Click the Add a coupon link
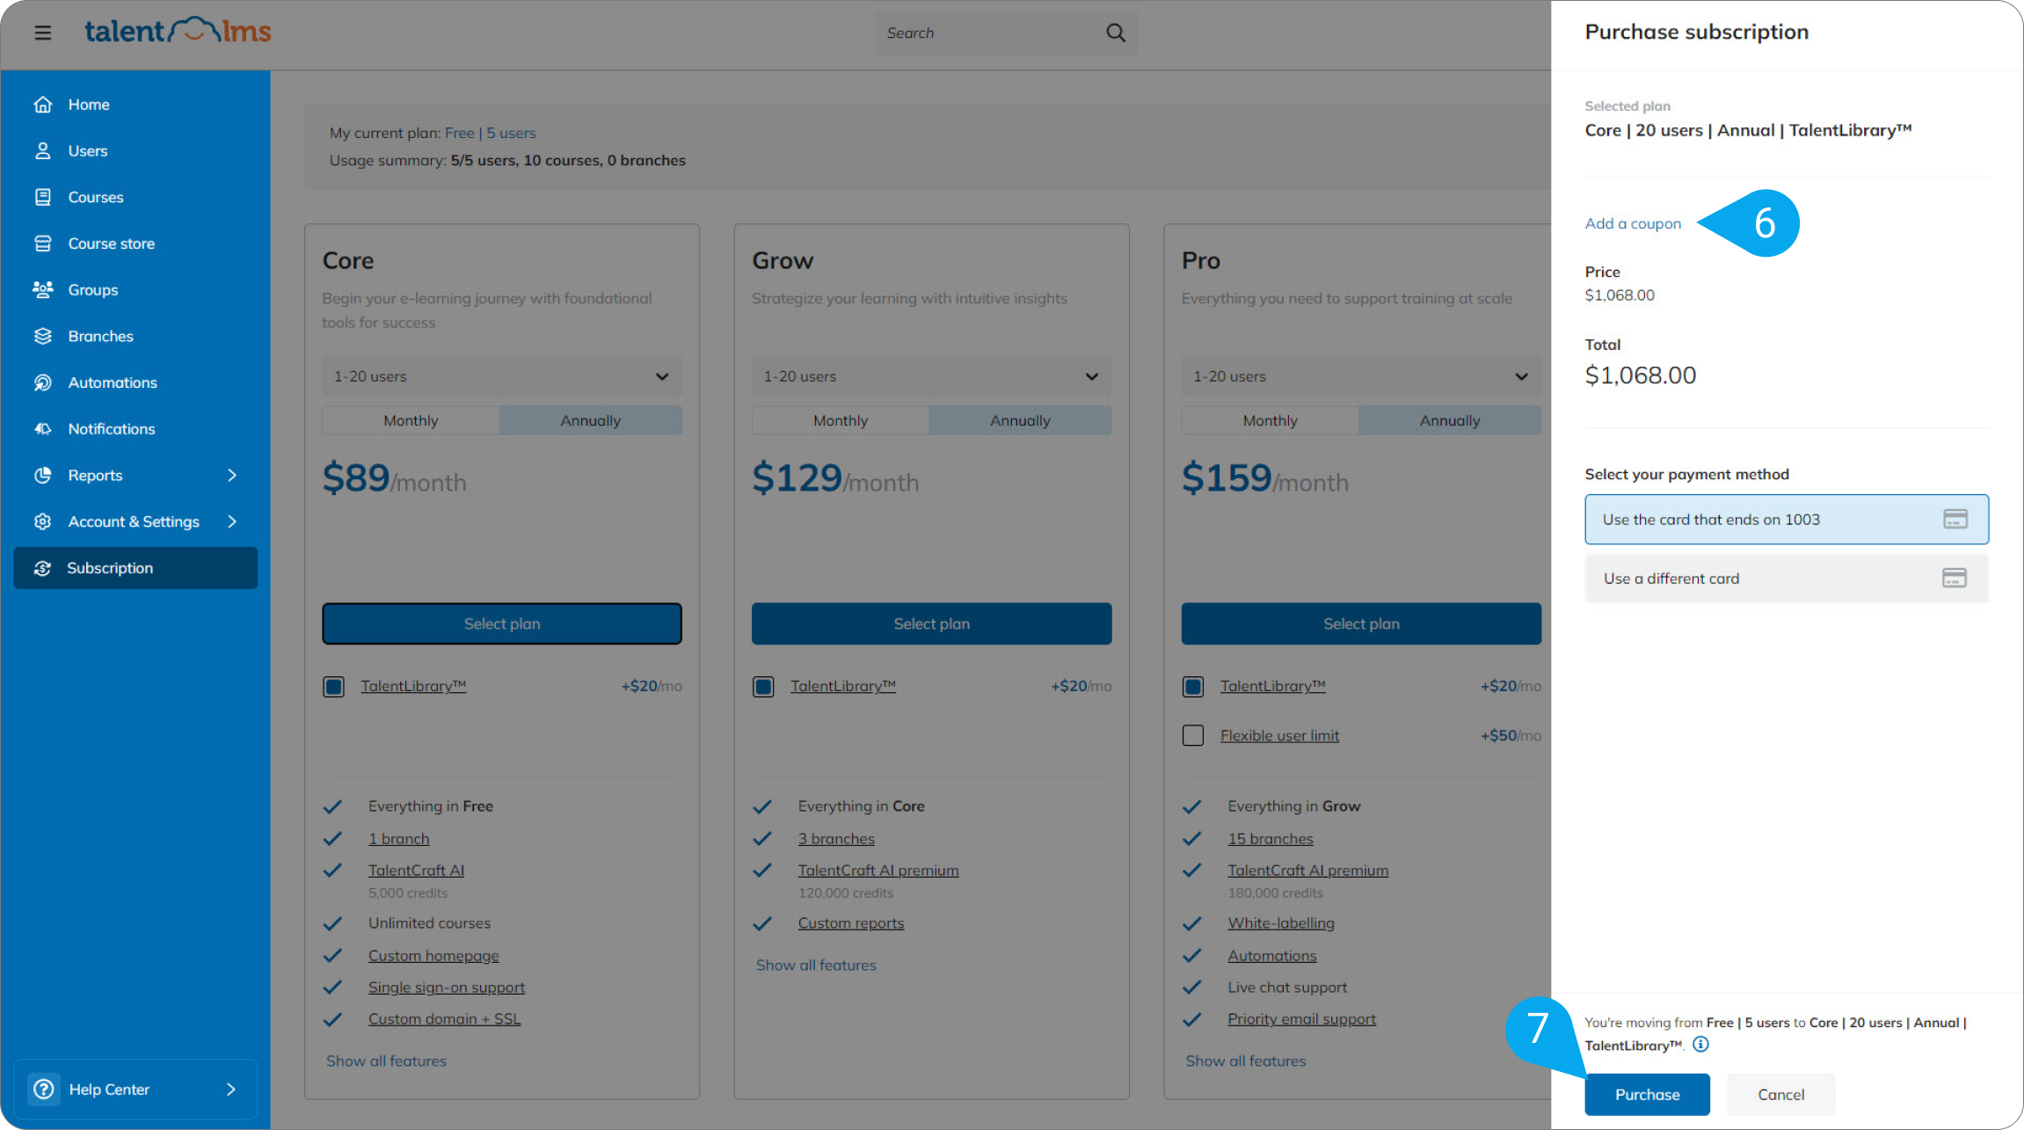 tap(1633, 223)
